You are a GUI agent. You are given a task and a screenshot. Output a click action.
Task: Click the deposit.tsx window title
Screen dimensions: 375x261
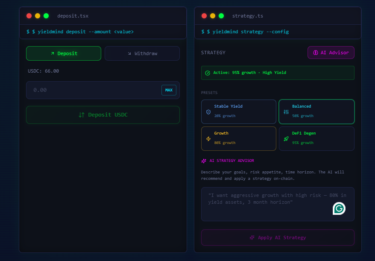coord(73,16)
